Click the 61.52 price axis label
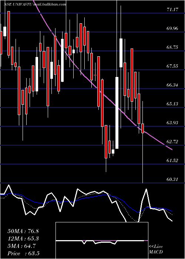 pos(172,160)
